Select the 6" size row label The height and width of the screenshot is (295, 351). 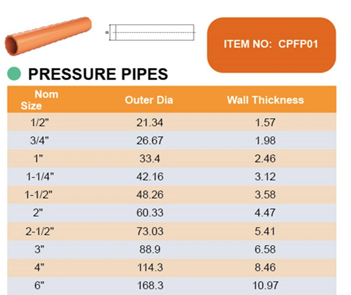[x=39, y=285]
